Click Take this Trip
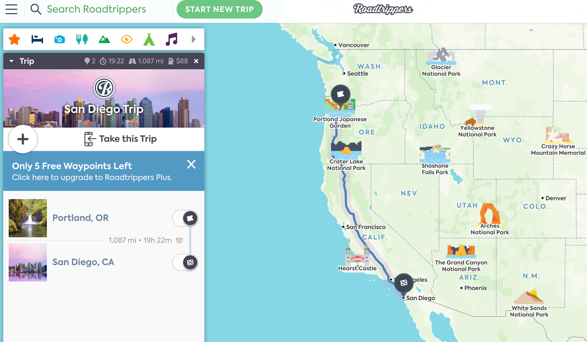Screen dimensions: 587x342 [x=120, y=139]
